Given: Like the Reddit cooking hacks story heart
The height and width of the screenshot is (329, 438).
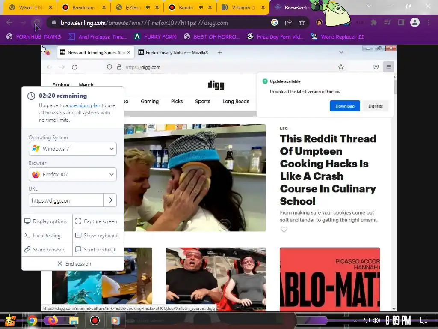Looking at the screenshot, I should click(284, 230).
